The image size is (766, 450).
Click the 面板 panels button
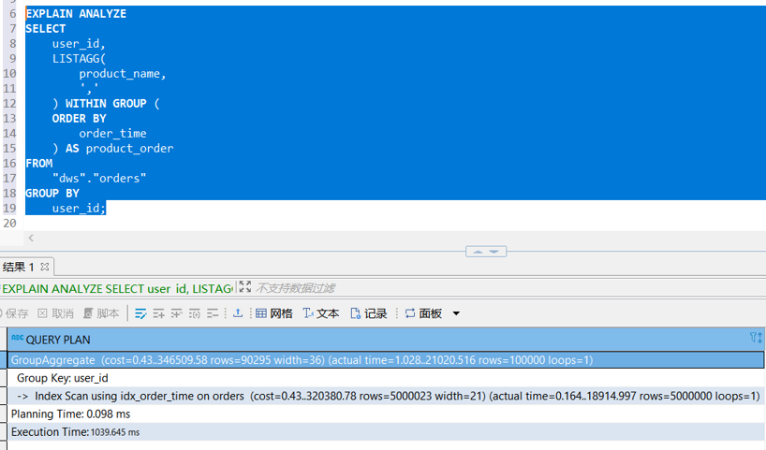tap(423, 313)
